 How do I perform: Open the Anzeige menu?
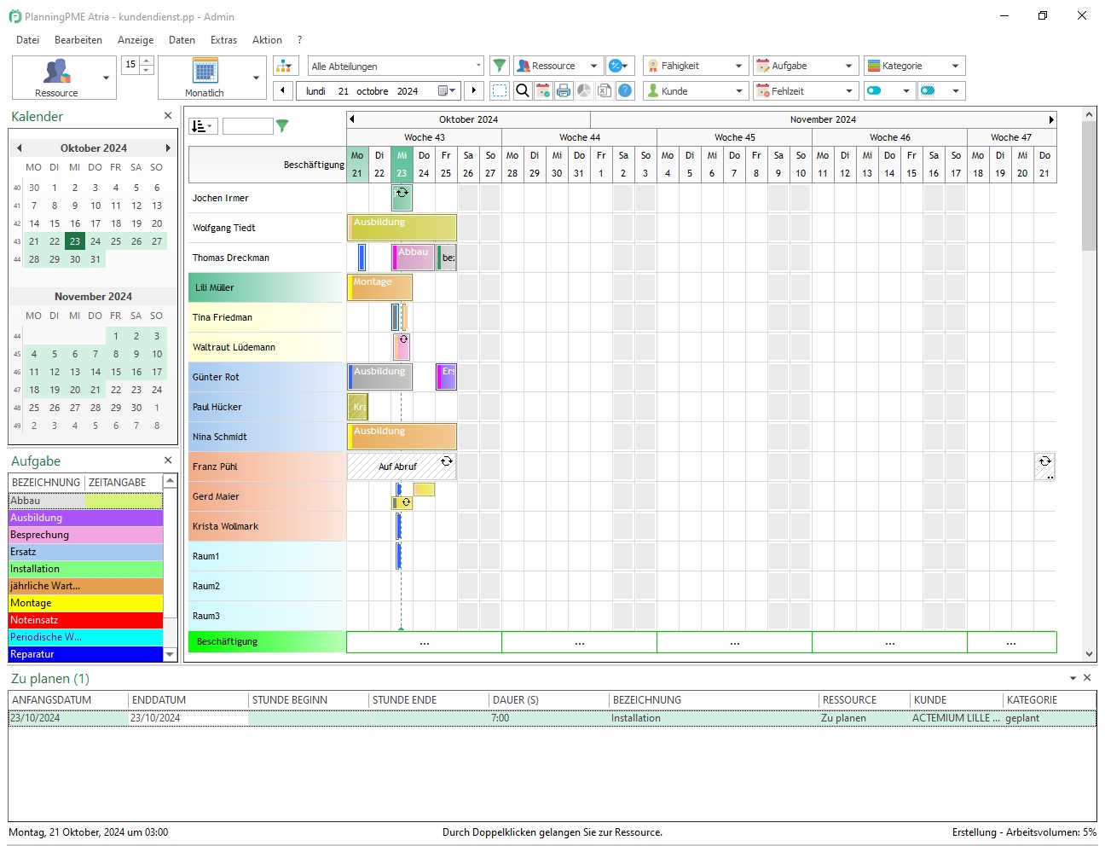coord(136,40)
